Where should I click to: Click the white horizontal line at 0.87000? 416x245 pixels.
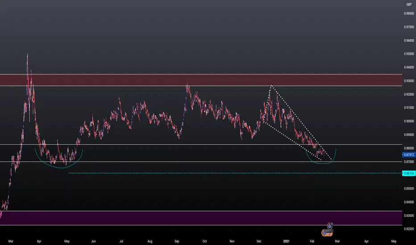[x=201, y=162]
